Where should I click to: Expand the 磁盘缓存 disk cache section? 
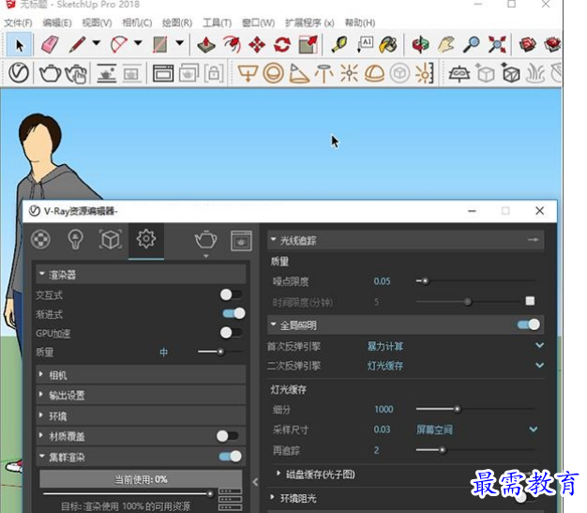click(278, 474)
